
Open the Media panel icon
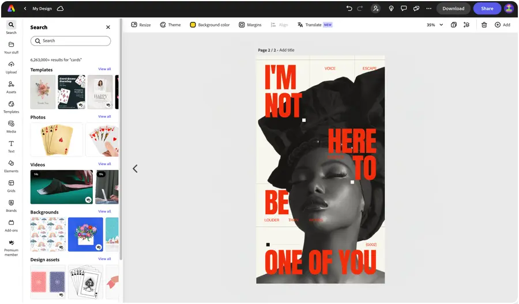pos(12,127)
